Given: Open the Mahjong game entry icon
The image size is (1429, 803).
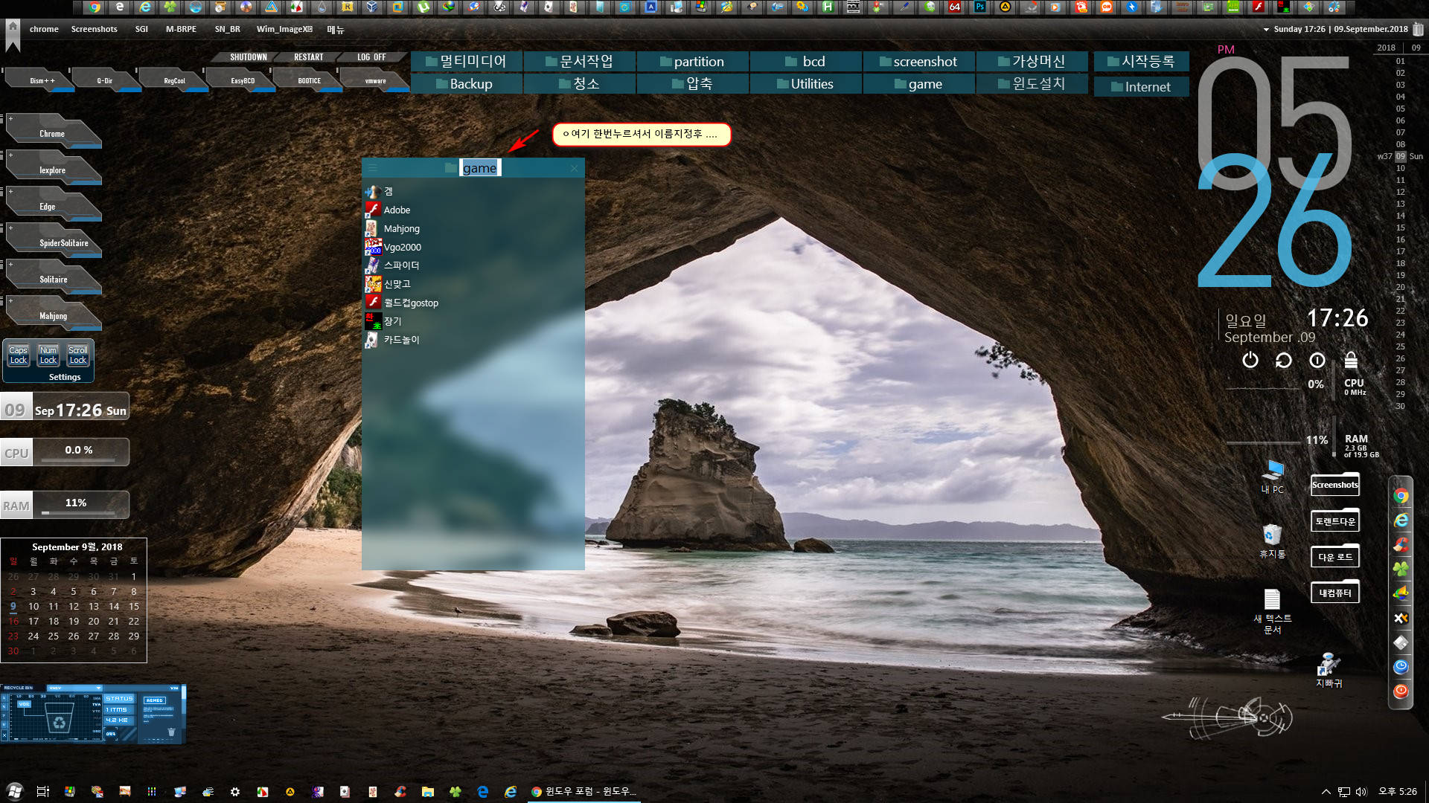Looking at the screenshot, I should [372, 228].
